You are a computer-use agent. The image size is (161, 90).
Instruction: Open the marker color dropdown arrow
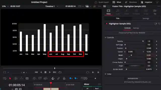77,78
